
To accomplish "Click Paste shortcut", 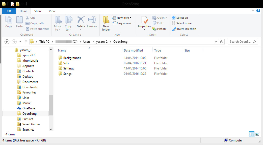I will coord(37,29).
